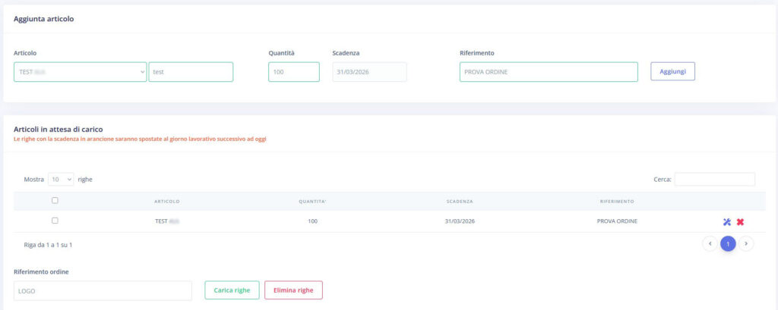This screenshot has width=778, height=310.
Task: Select page 1 in the pagination
Action: 728,243
